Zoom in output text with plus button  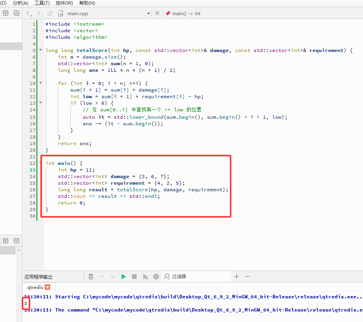[x=236, y=277]
